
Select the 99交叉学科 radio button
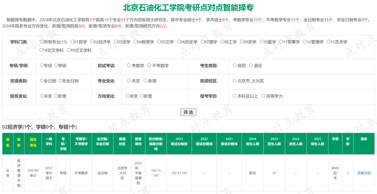point(68,50)
